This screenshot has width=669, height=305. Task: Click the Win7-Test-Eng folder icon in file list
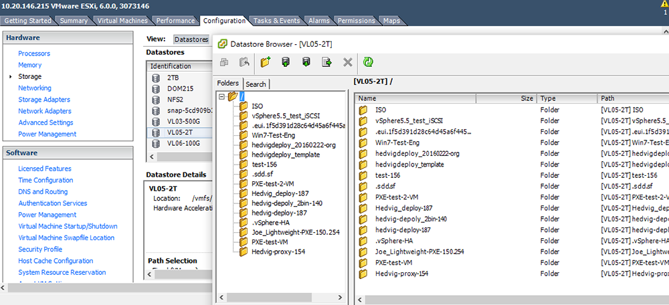[363, 143]
